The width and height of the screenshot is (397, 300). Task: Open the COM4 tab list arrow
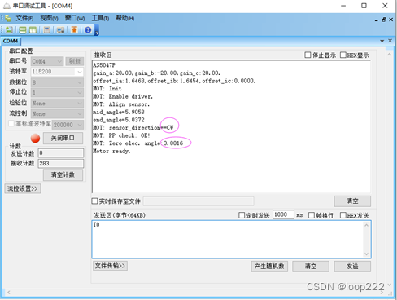click(x=382, y=41)
